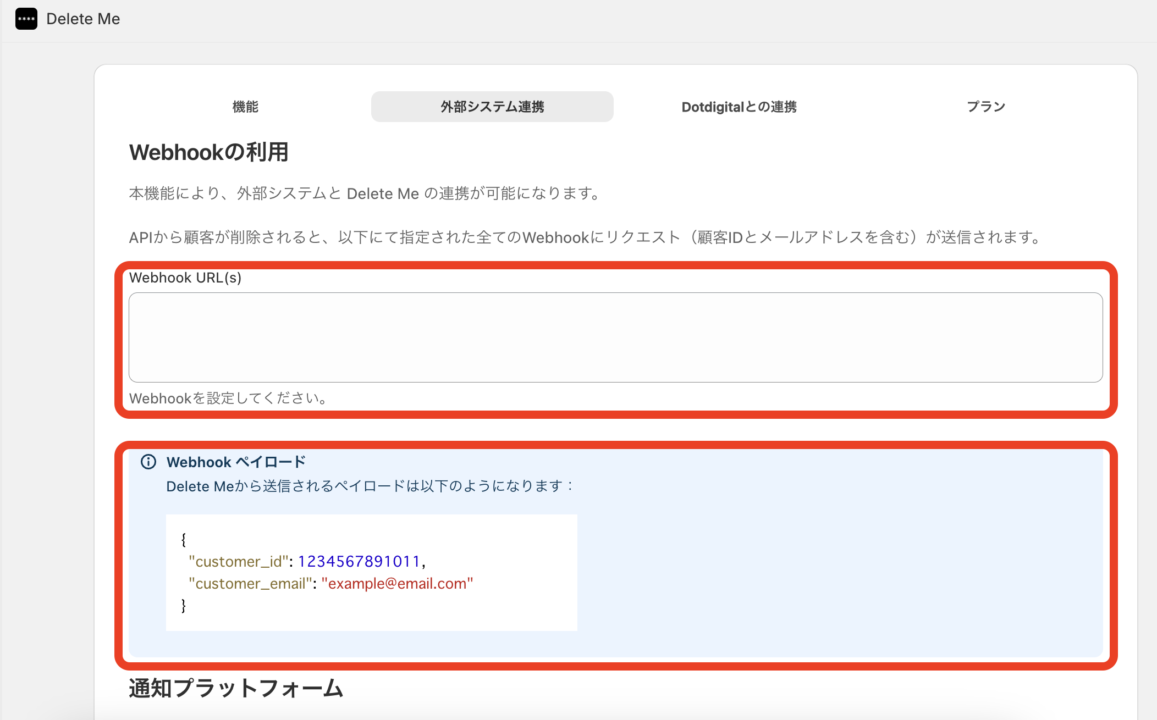Viewport: 1157px width, 720px height.
Task: Click the 1234567891011 value in payload
Action: click(359, 561)
